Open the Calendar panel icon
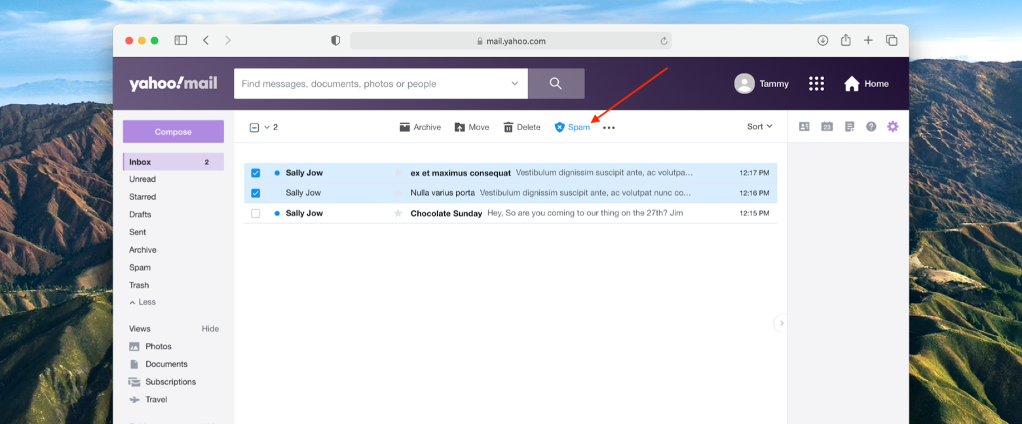The width and height of the screenshot is (1022, 424). [x=827, y=127]
